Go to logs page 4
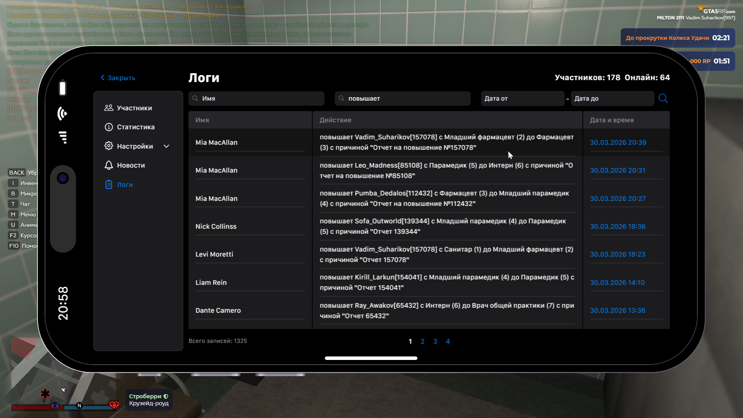 pyautogui.click(x=448, y=341)
